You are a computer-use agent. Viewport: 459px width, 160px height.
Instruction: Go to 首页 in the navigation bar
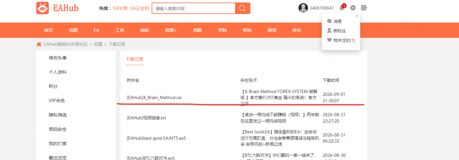coord(48,30)
